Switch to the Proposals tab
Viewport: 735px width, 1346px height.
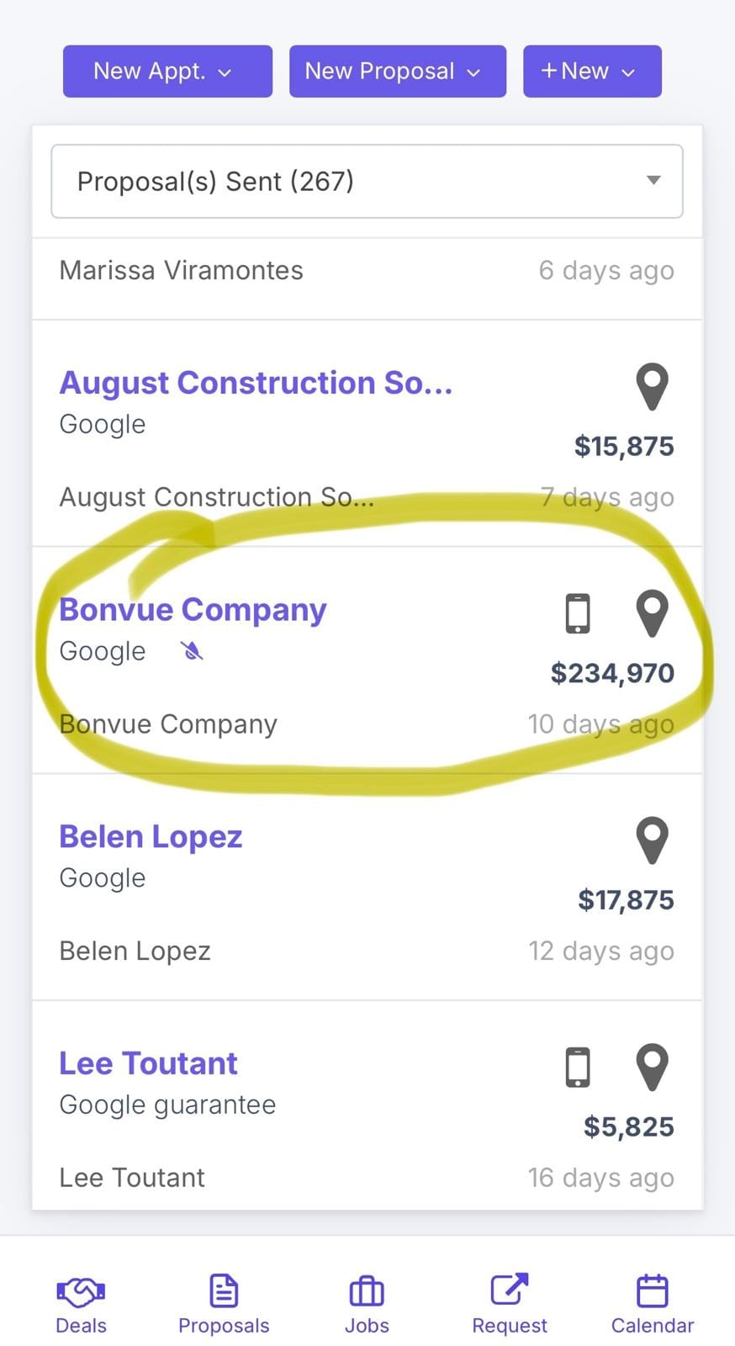coord(224,1304)
